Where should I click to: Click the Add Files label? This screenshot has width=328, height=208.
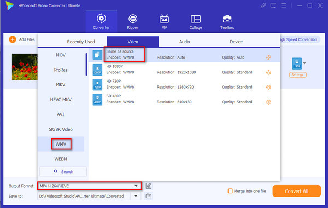click(27, 39)
